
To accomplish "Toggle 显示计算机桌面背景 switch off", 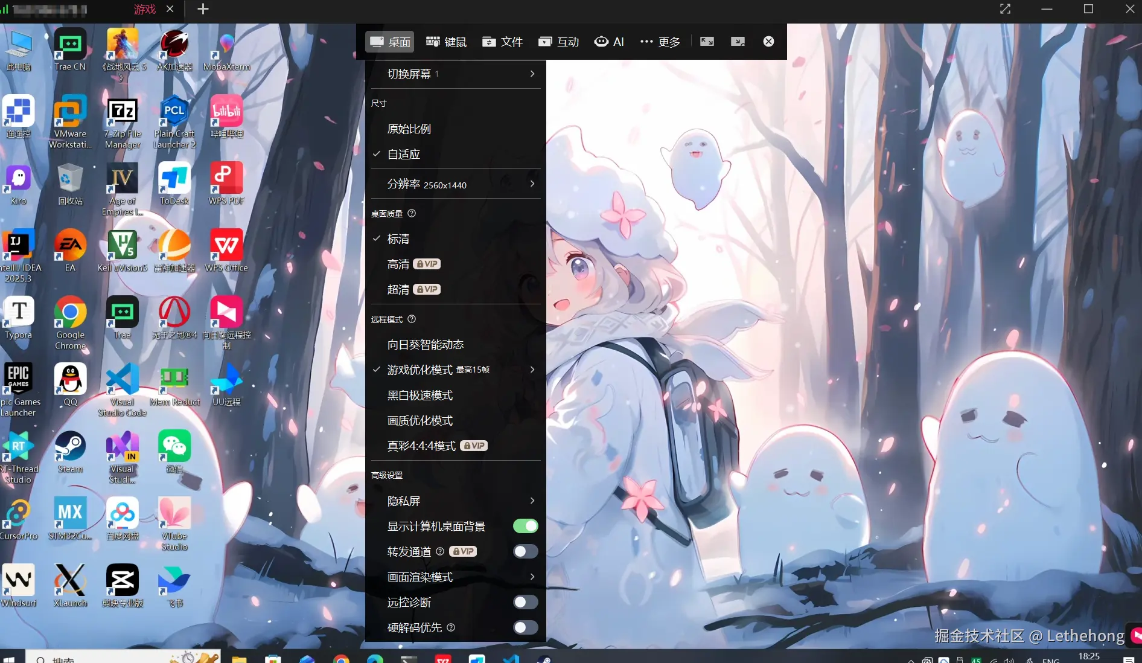I will click(x=525, y=526).
